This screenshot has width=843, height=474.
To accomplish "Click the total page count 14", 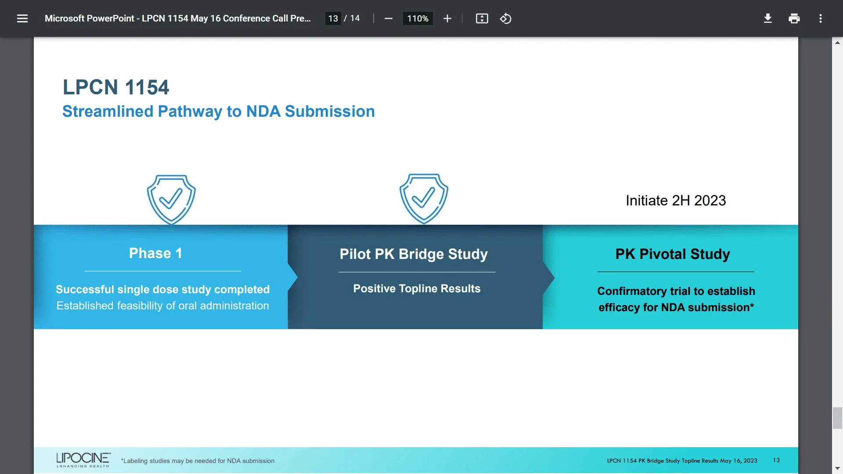I will [355, 18].
